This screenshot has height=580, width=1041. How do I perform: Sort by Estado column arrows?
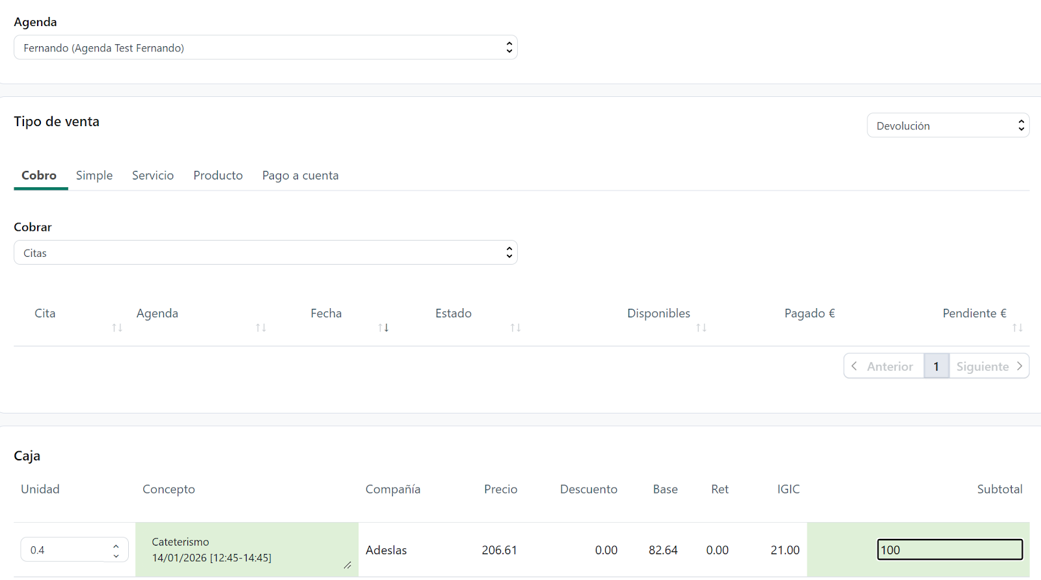click(515, 328)
